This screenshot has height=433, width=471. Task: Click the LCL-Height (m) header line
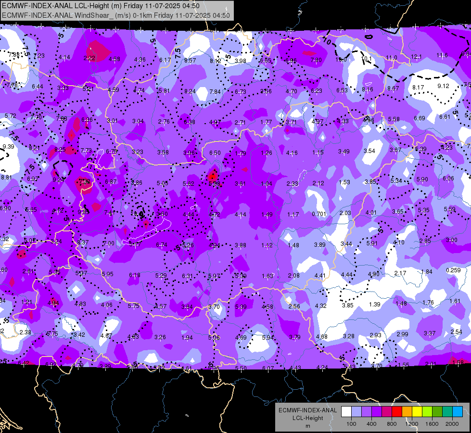(101, 6)
